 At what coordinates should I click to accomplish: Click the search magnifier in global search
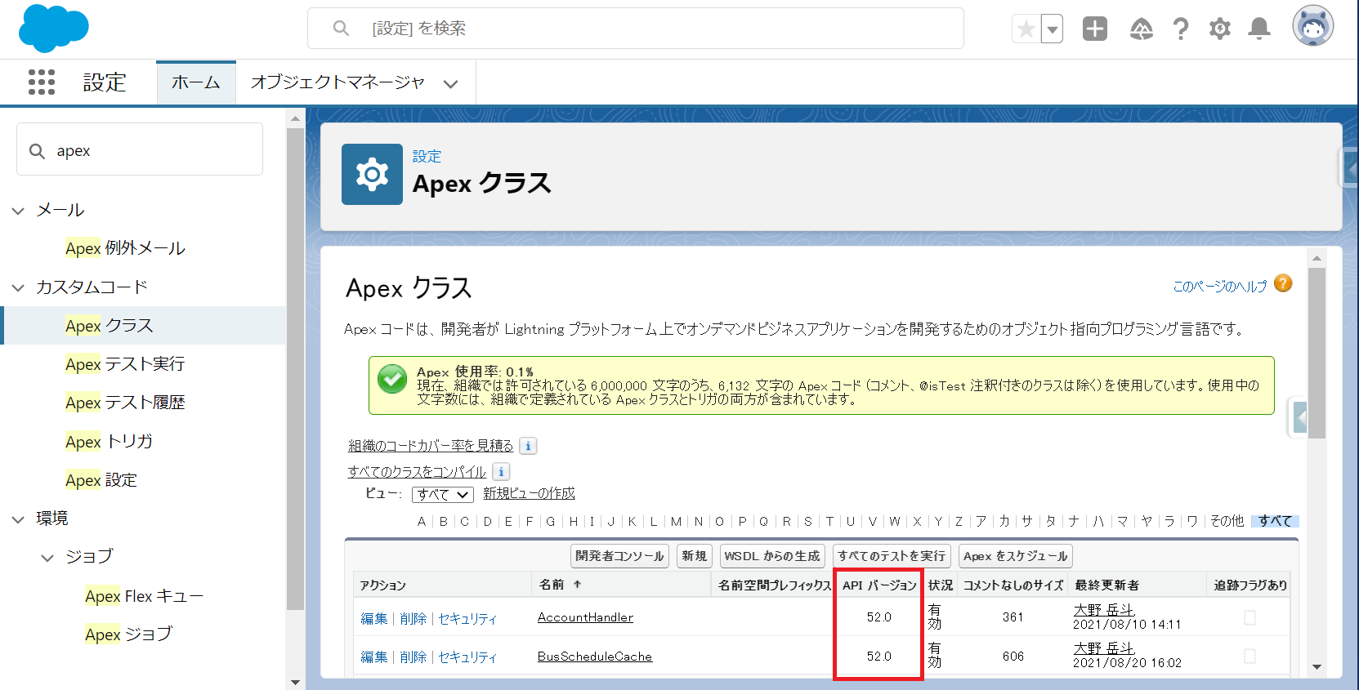[x=341, y=29]
